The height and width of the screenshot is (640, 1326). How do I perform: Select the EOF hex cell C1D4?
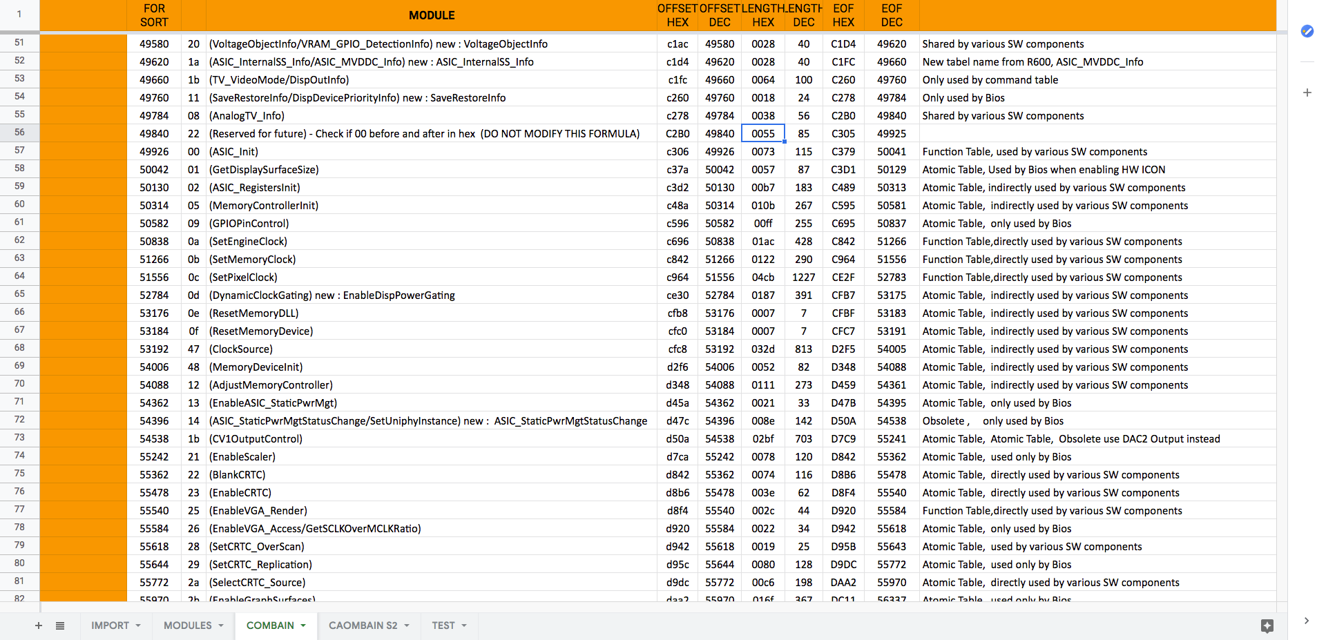coord(843,43)
